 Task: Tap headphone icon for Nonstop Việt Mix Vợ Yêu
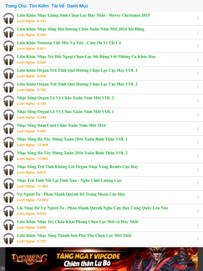pos(9,46)
